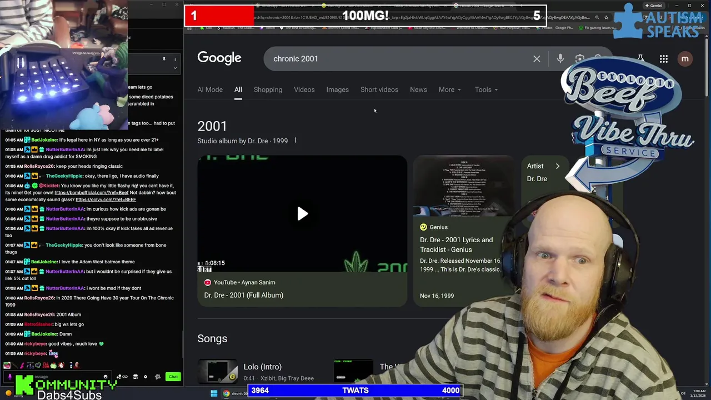
Task: Click the zoom magnifier icon in address bar
Action: [597, 17]
